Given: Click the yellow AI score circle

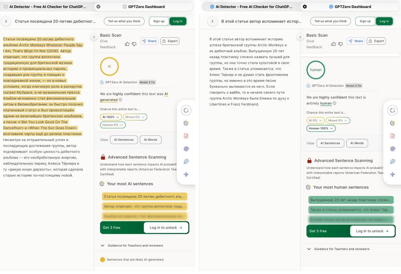Looking at the screenshot, I should [109, 66].
